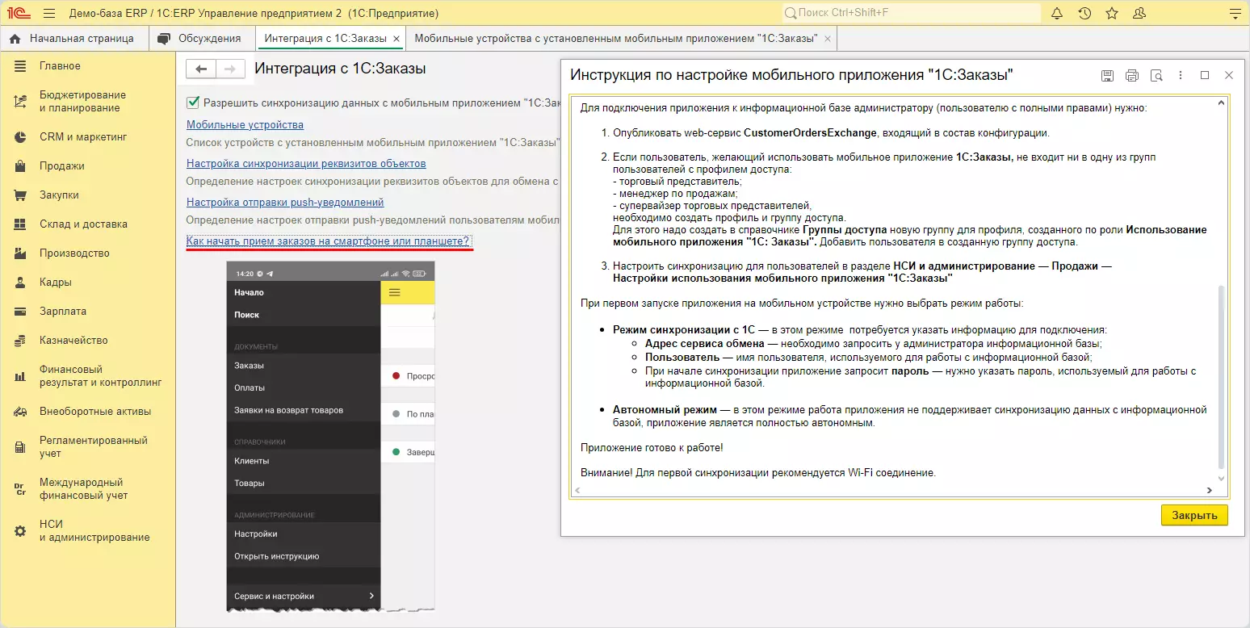The height and width of the screenshot is (628, 1250).
Task: Go back using the left arrow button
Action: pos(202,69)
